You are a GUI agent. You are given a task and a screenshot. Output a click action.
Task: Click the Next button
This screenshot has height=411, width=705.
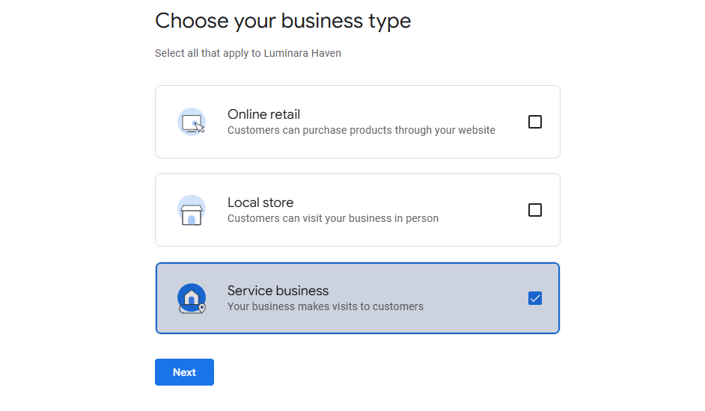click(x=184, y=372)
